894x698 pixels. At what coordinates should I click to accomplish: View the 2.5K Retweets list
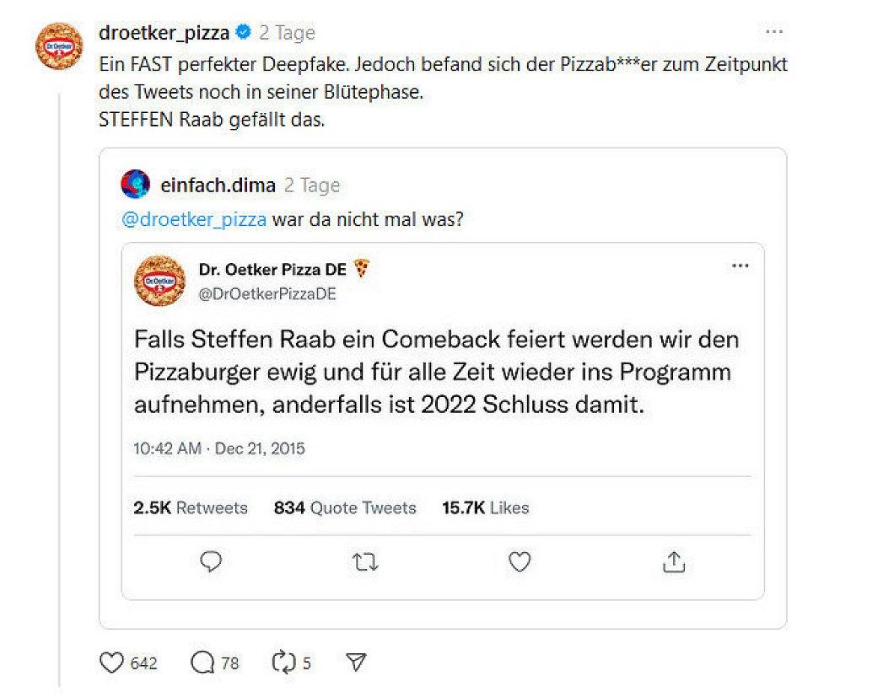(191, 507)
